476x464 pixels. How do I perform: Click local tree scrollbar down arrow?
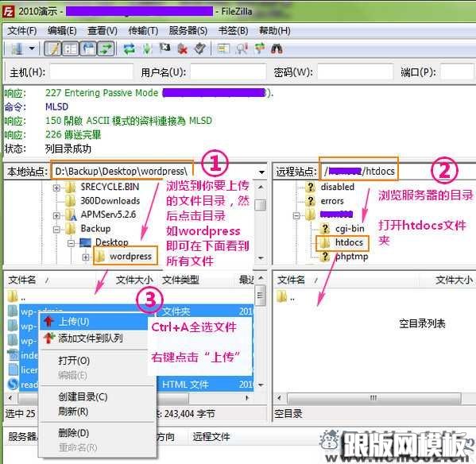click(x=261, y=258)
